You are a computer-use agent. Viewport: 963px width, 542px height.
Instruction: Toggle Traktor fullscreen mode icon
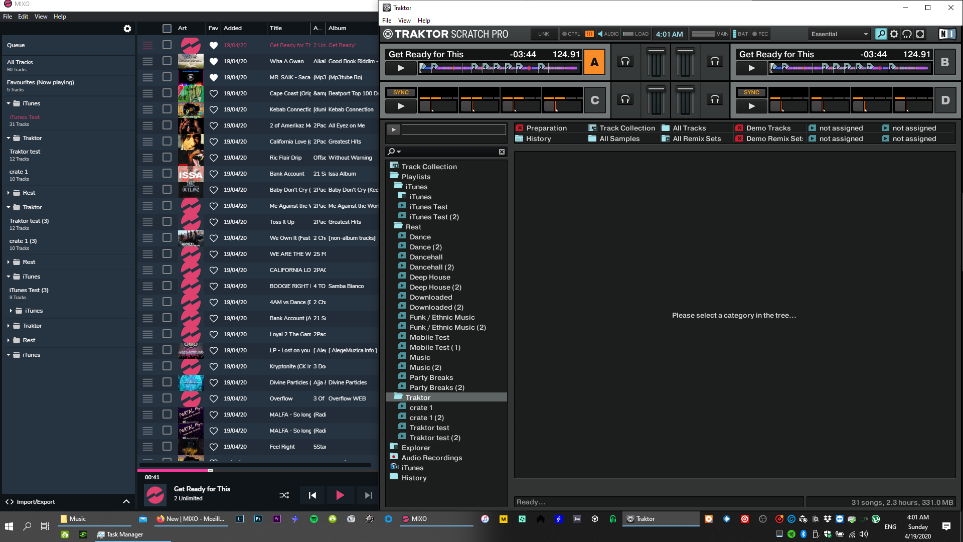[x=920, y=34]
